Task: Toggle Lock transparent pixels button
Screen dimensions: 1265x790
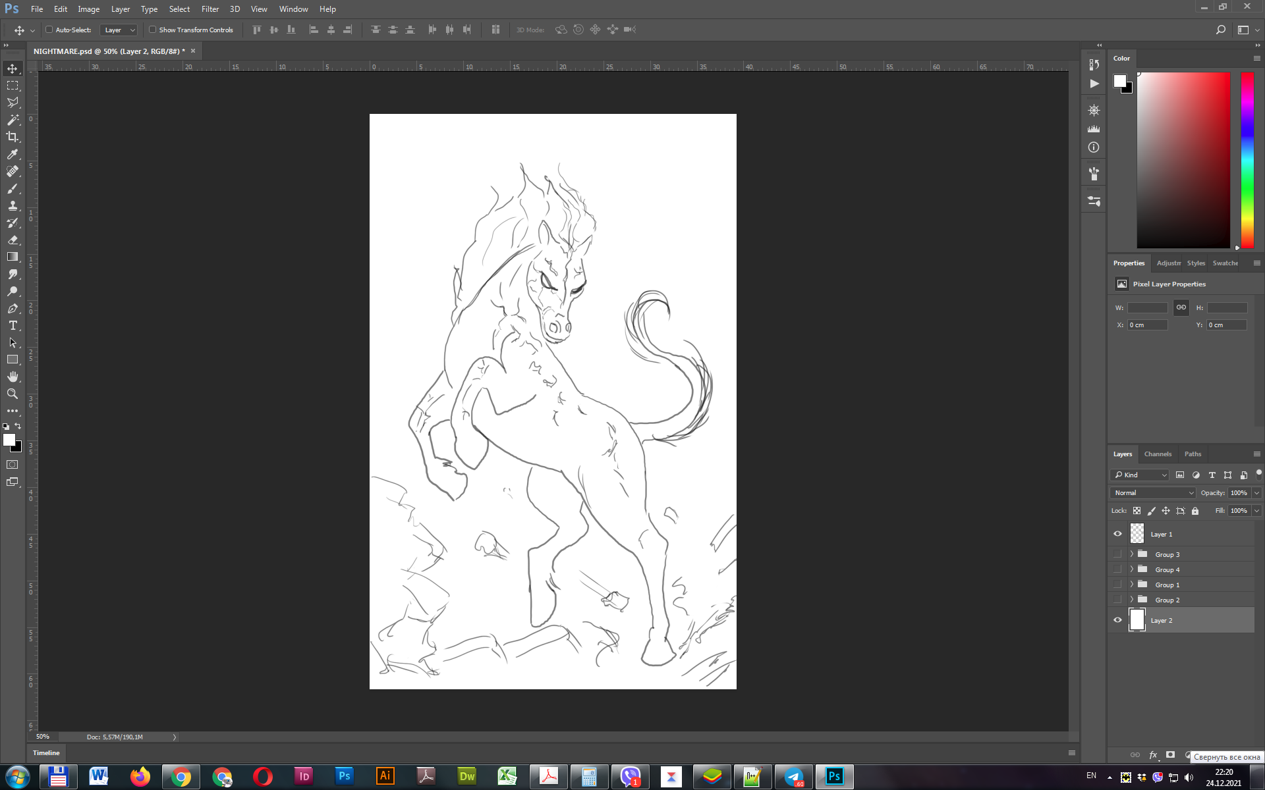Action: 1137,511
